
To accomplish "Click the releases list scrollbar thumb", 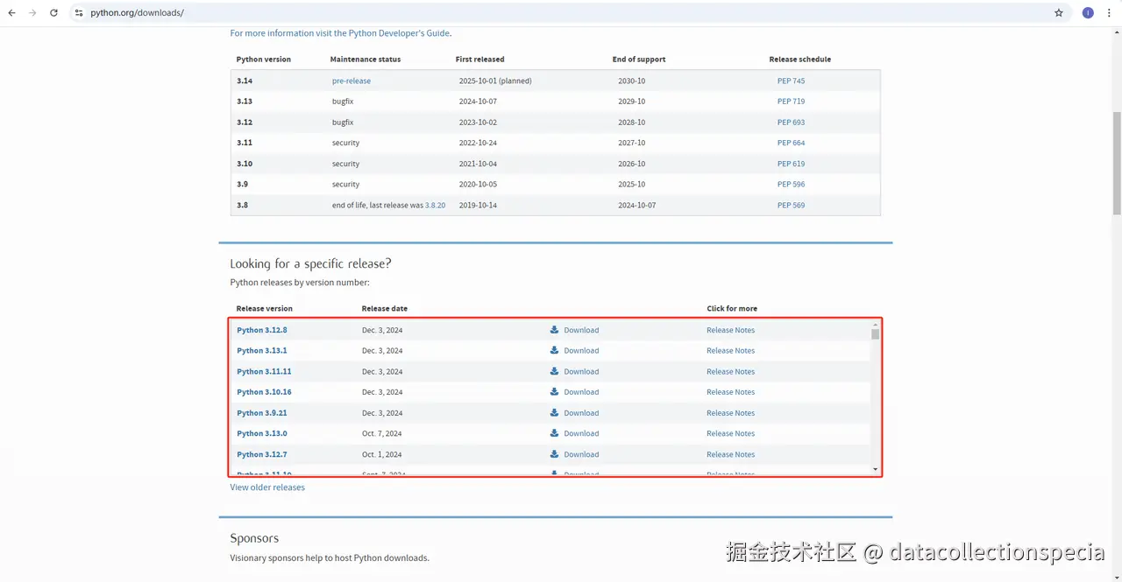I will [x=875, y=334].
